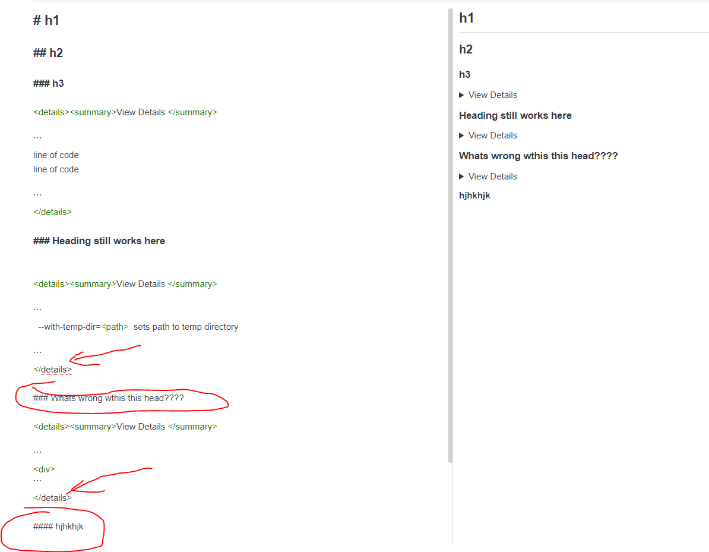Click the first 'line of code' line
The width and height of the screenshot is (709, 552).
click(56, 155)
